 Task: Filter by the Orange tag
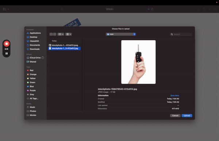click(31, 74)
